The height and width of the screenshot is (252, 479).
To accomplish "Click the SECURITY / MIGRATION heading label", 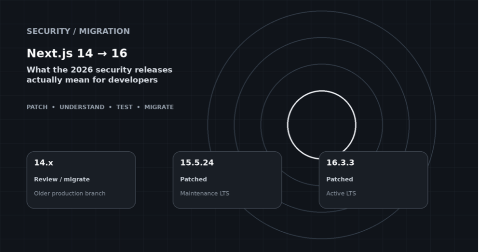I will [x=78, y=31].
